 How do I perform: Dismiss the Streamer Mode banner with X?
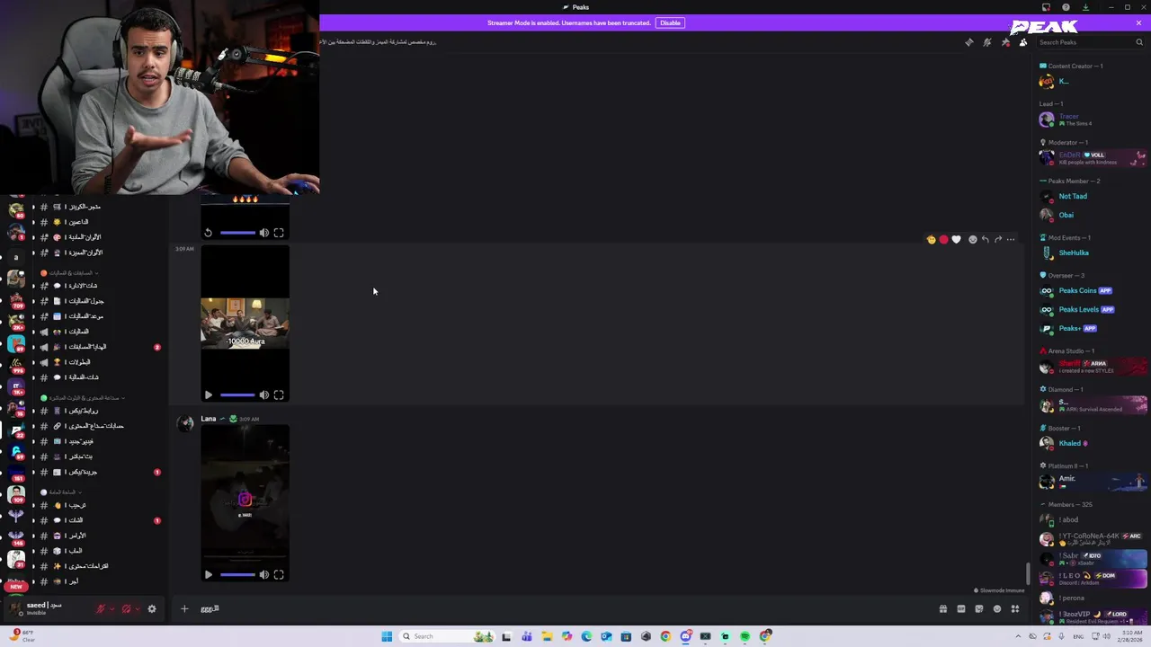(1138, 22)
